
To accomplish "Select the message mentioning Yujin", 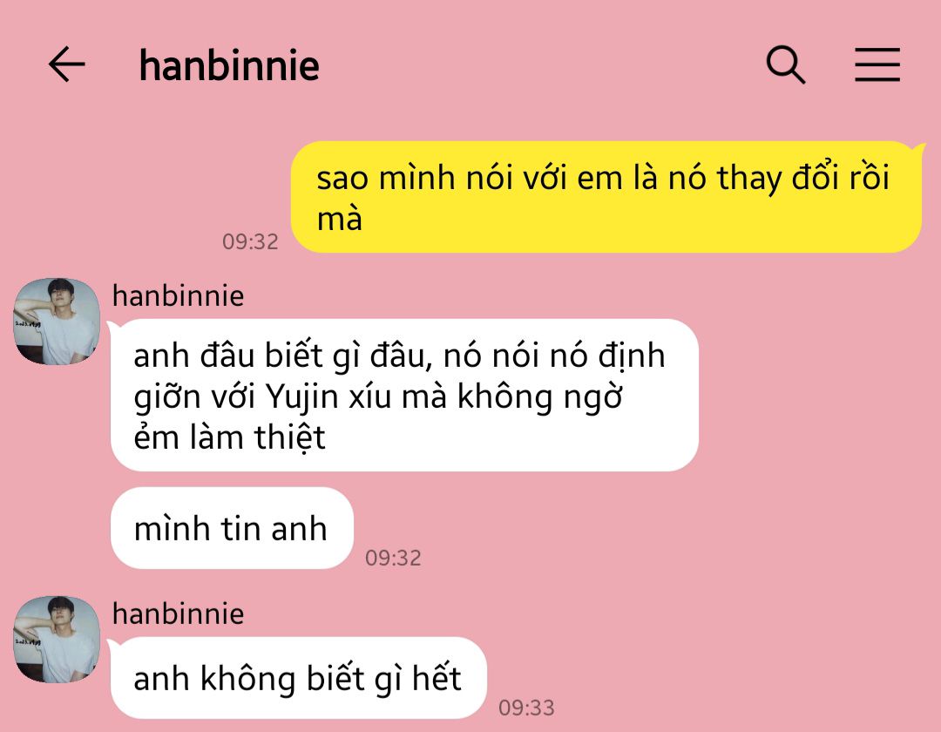I will (404, 395).
